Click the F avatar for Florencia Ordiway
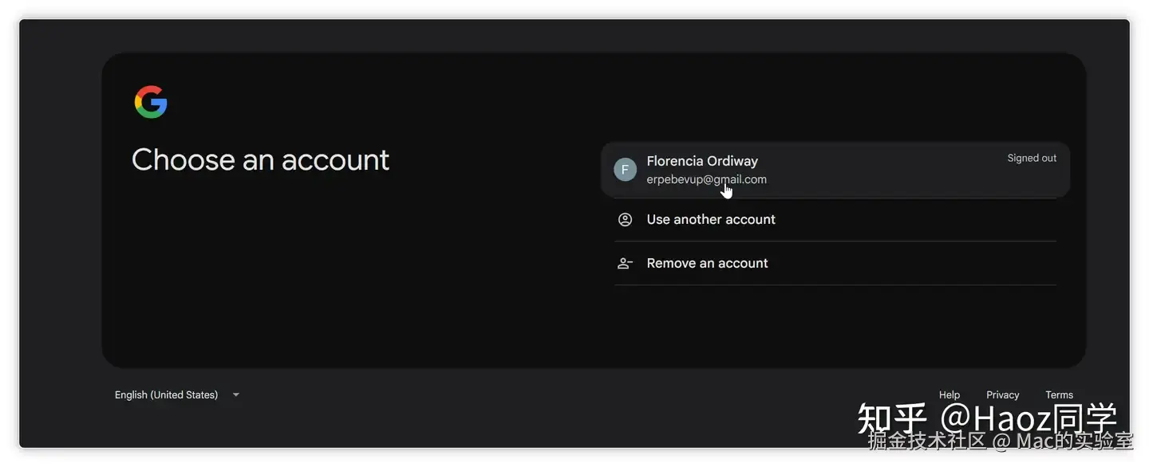 point(625,170)
